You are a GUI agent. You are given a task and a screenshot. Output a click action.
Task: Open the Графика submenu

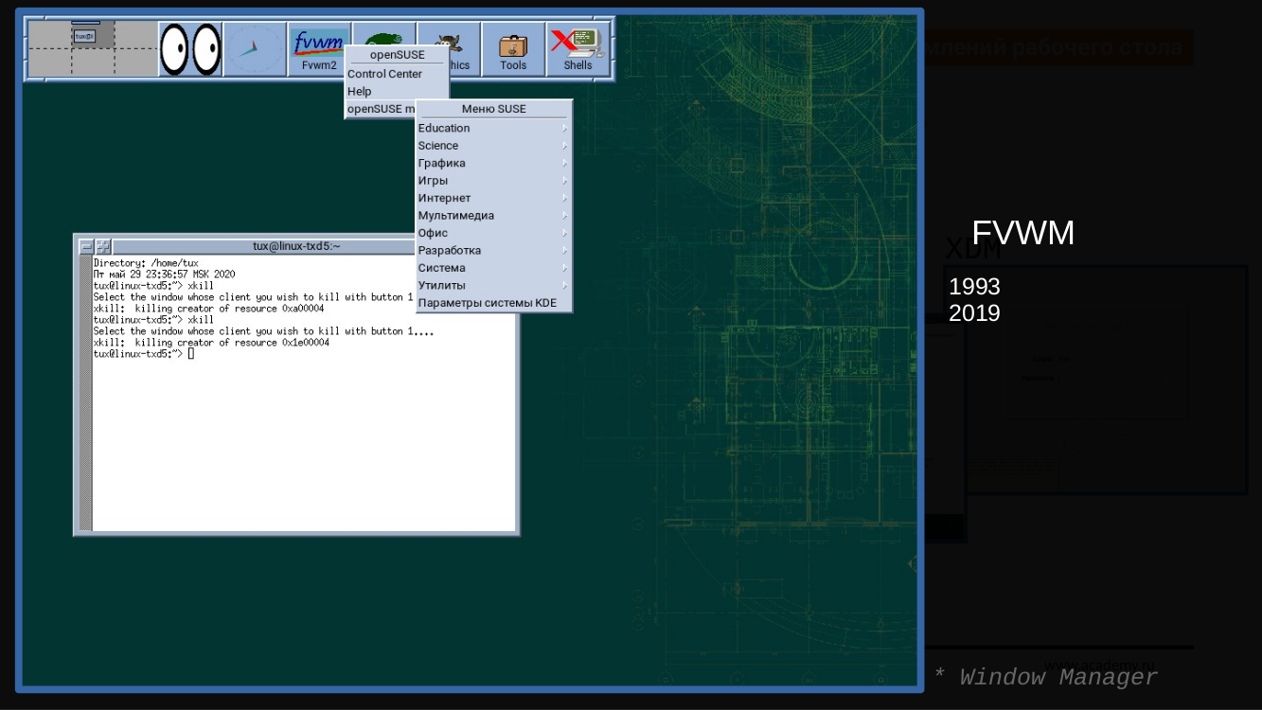click(x=494, y=163)
